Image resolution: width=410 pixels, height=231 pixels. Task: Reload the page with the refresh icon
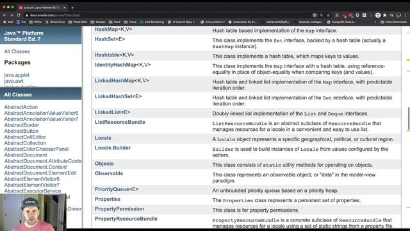(x=19, y=15)
